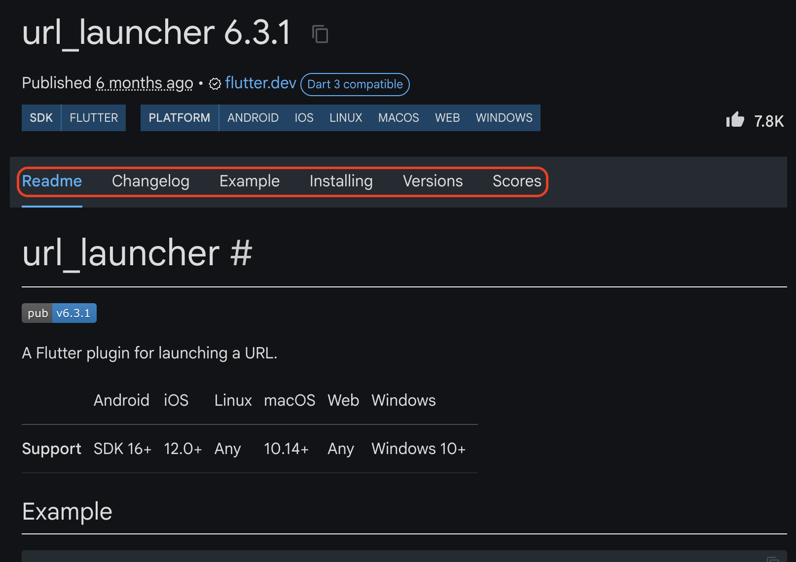Click the iOS column header
The height and width of the screenshot is (562, 796).
(x=176, y=400)
